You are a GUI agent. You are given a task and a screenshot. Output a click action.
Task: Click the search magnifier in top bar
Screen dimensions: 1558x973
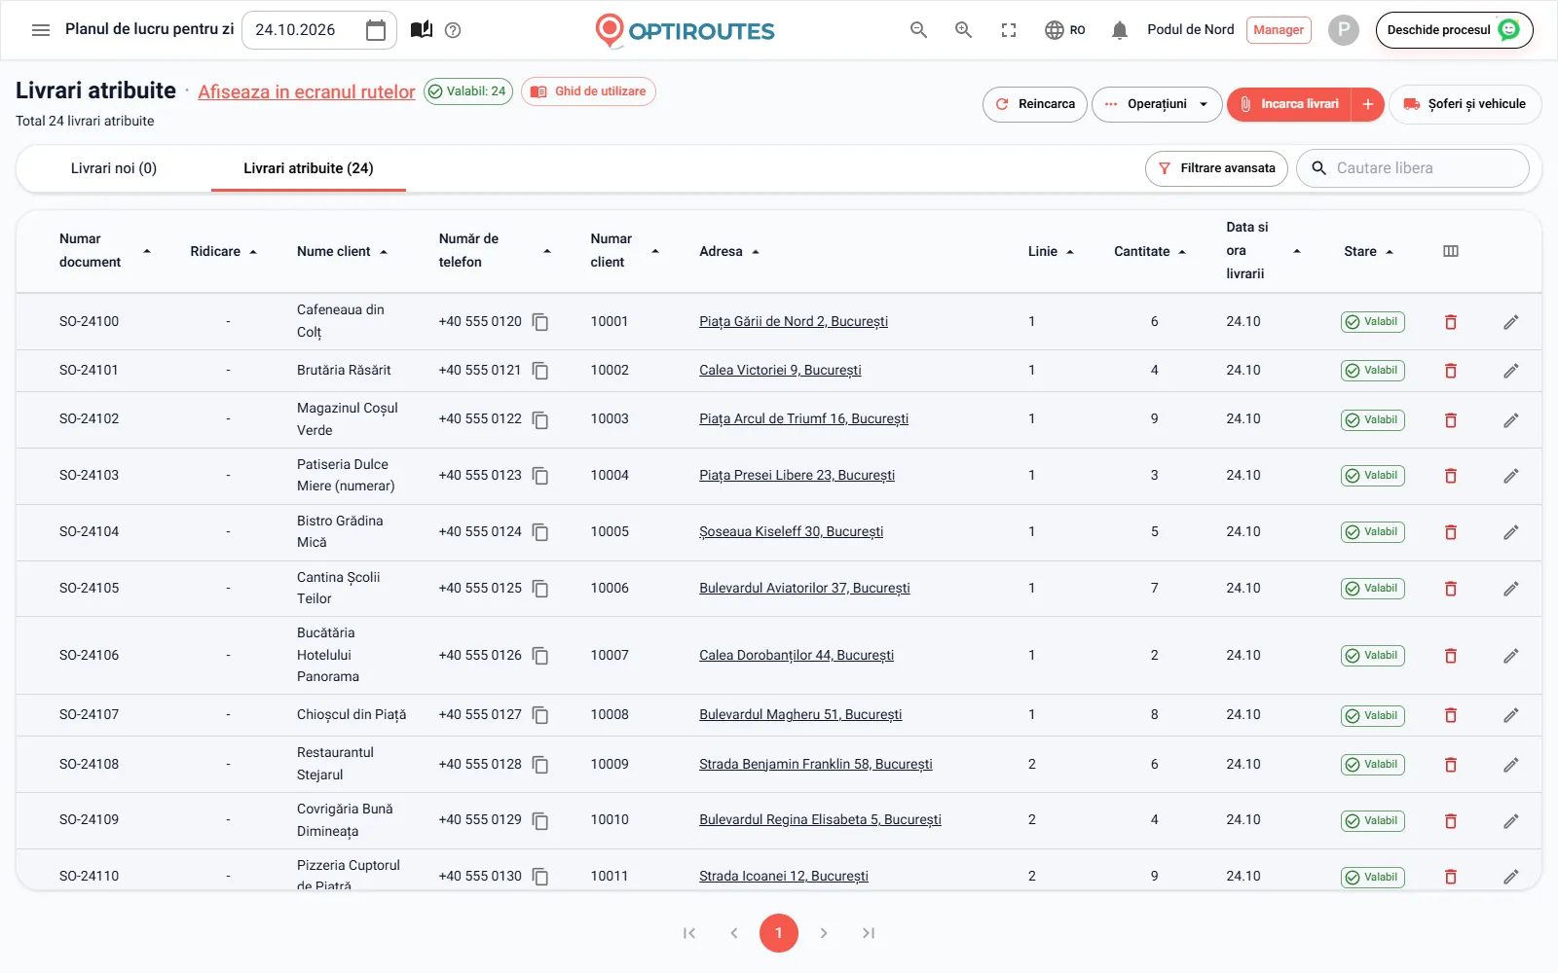point(918,30)
